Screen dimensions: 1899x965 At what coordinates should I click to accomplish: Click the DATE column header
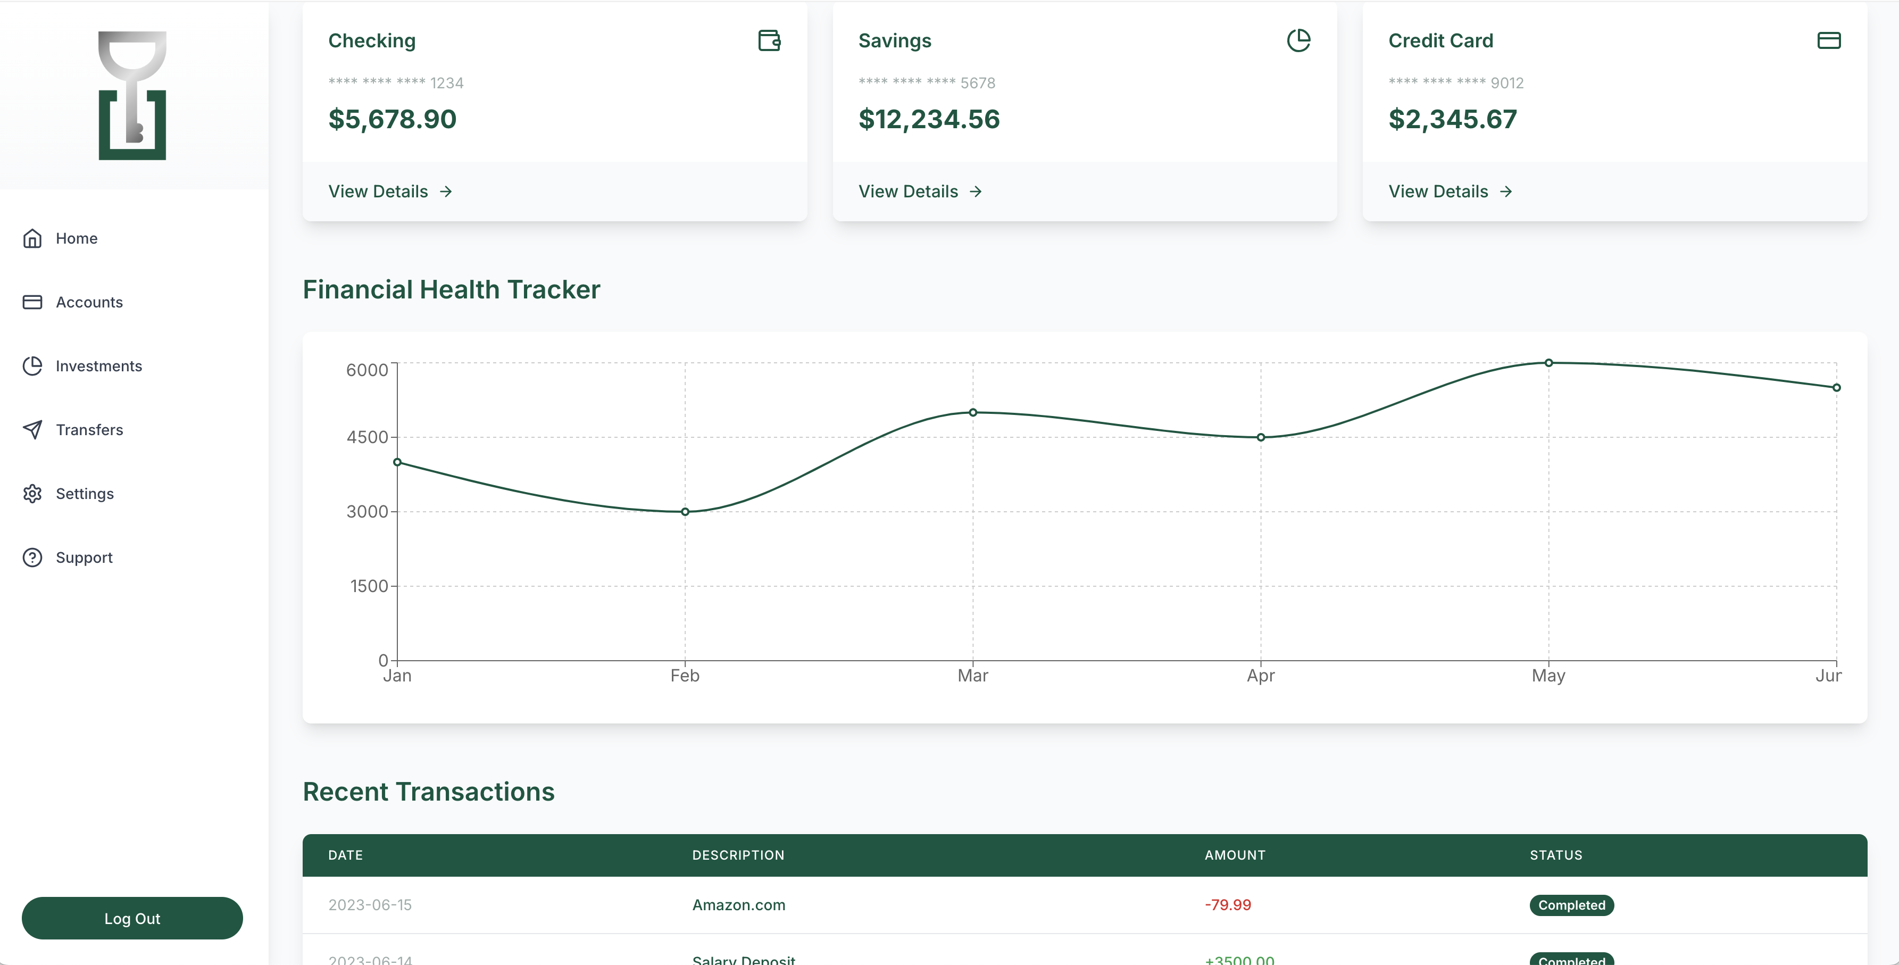345,855
